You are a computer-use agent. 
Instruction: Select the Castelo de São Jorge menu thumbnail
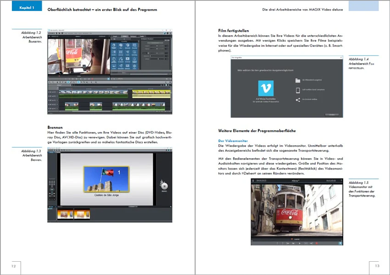click(x=106, y=179)
